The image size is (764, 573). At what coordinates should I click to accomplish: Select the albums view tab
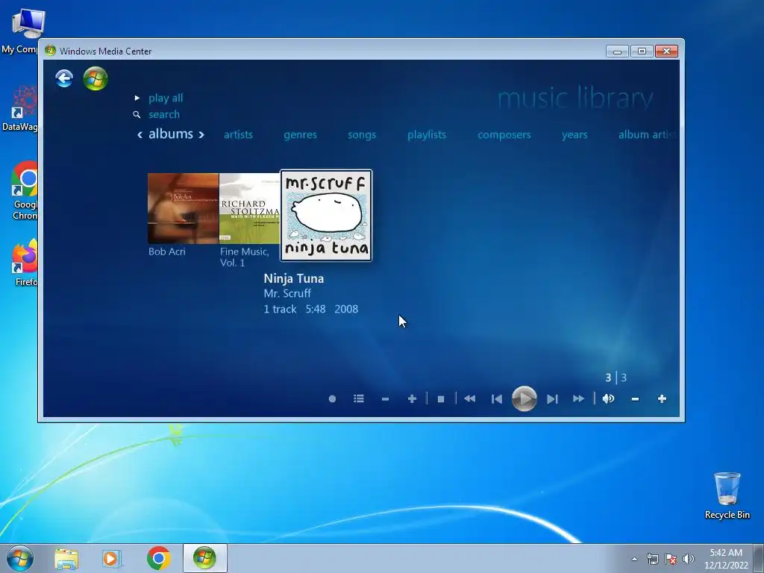tap(171, 134)
